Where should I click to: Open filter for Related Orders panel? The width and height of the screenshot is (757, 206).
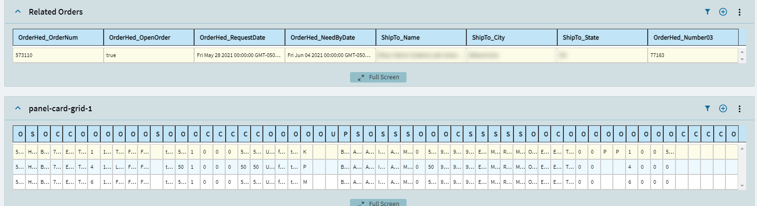pos(707,12)
